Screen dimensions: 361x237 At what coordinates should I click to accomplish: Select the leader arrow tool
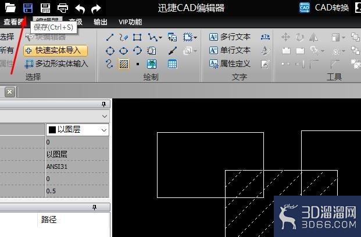coord(173,51)
